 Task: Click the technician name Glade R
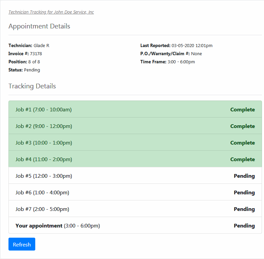[41, 46]
